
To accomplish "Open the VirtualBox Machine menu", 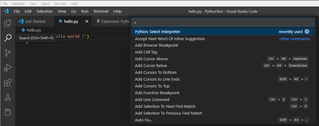I will pyautogui.click(x=19, y=4).
